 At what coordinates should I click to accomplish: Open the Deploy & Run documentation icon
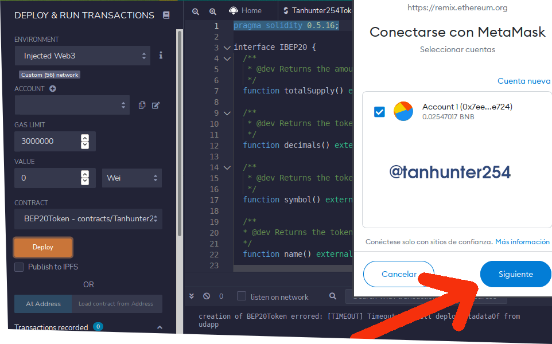pos(166,15)
